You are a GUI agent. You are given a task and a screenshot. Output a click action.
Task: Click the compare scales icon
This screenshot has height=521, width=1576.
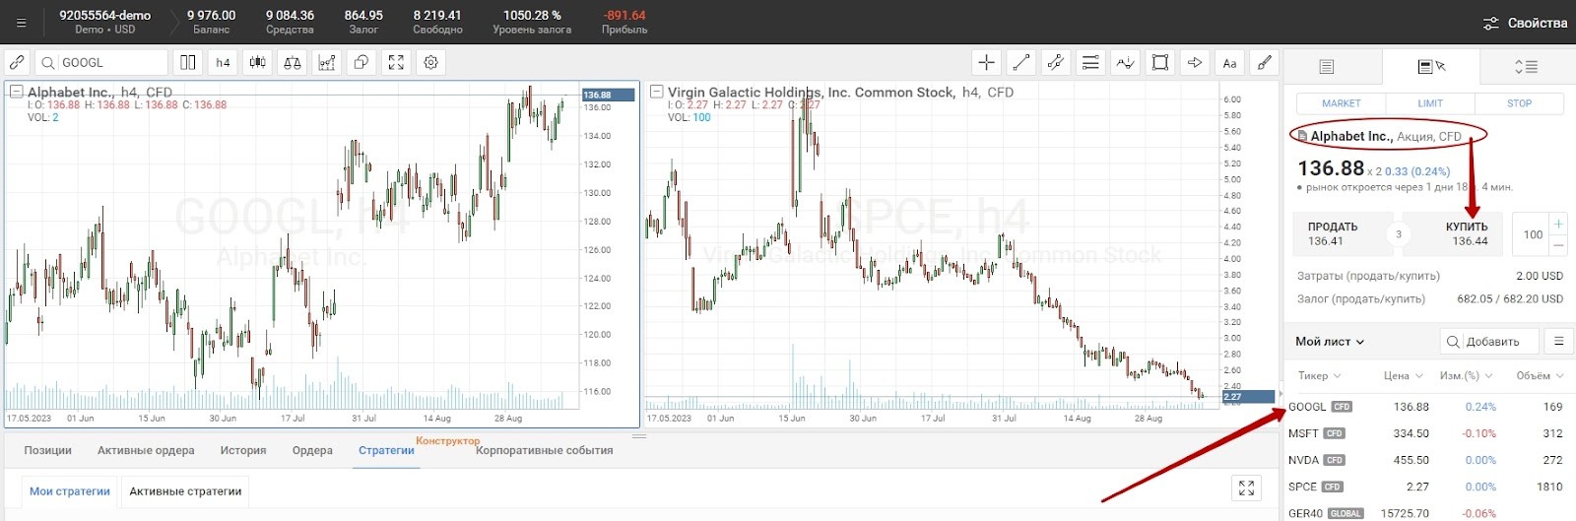coord(293,62)
